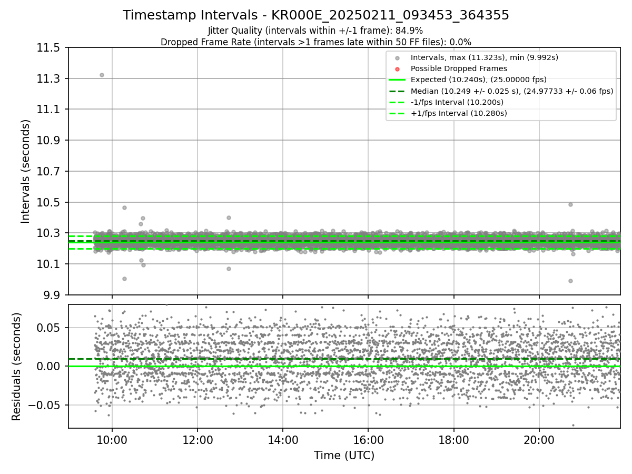
Task: Click the 'Jitter Quality' subtitle line
Action: 315,31
